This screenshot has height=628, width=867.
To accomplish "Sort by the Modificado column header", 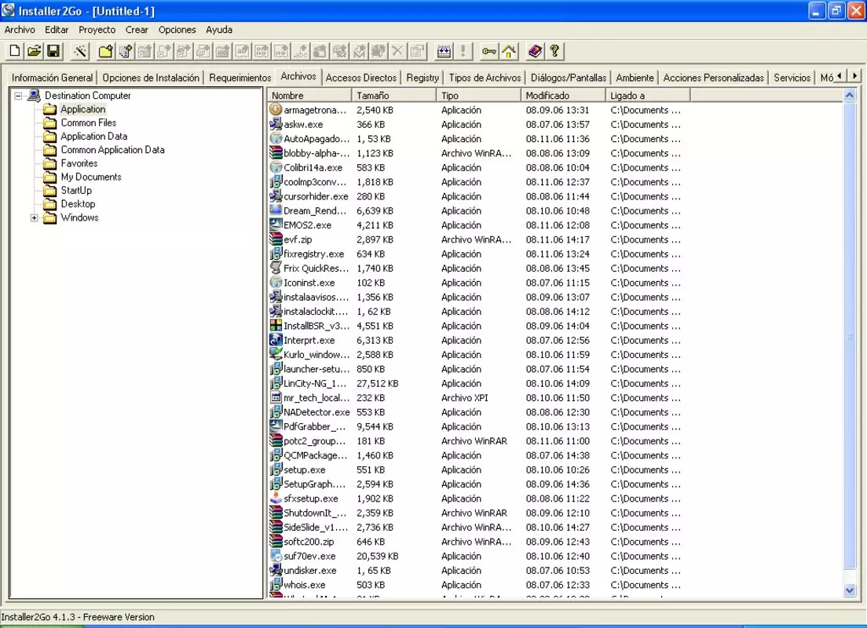I will pos(563,96).
